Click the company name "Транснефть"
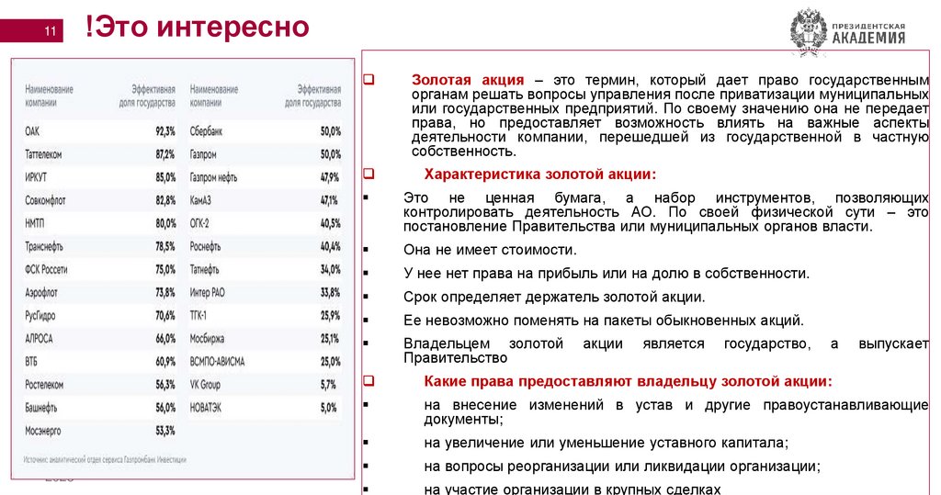The width and height of the screenshot is (941, 495). (x=44, y=247)
